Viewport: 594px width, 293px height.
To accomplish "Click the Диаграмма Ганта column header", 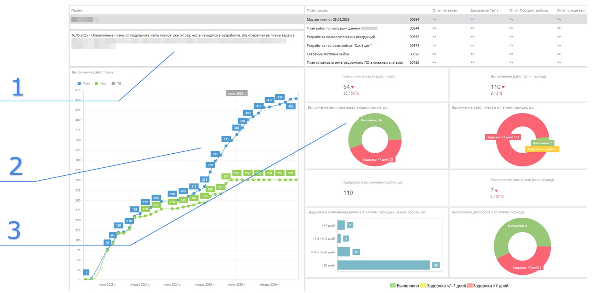I will 484,10.
